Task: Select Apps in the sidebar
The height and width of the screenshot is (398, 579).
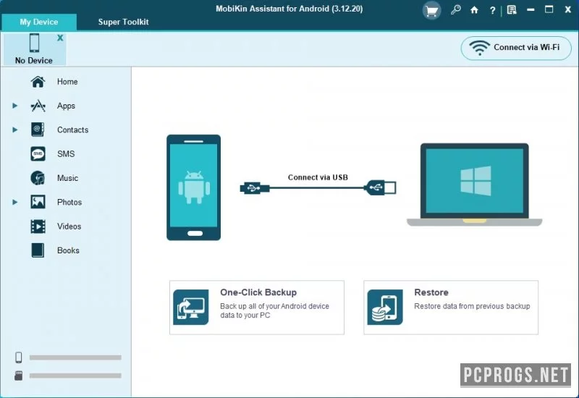Action: [66, 106]
